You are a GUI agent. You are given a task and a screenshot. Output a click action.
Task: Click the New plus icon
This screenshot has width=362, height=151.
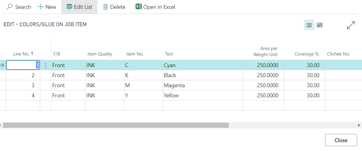[x=41, y=7]
